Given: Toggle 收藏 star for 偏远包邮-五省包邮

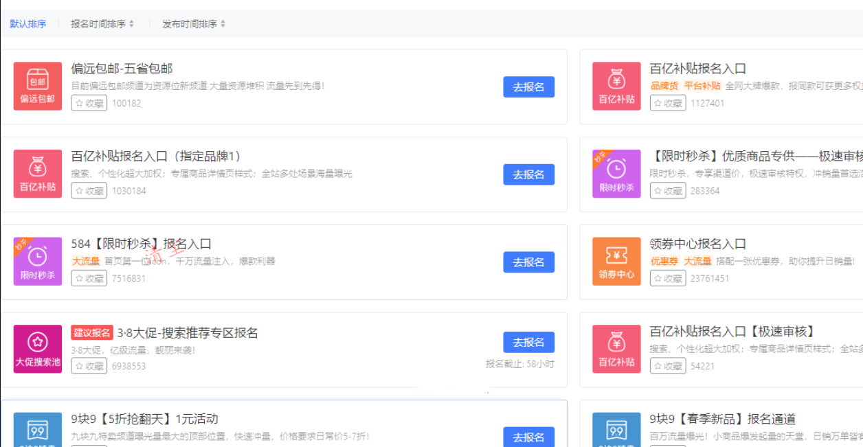Looking at the screenshot, I should (89, 103).
